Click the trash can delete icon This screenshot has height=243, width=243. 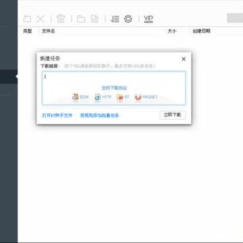61,19
